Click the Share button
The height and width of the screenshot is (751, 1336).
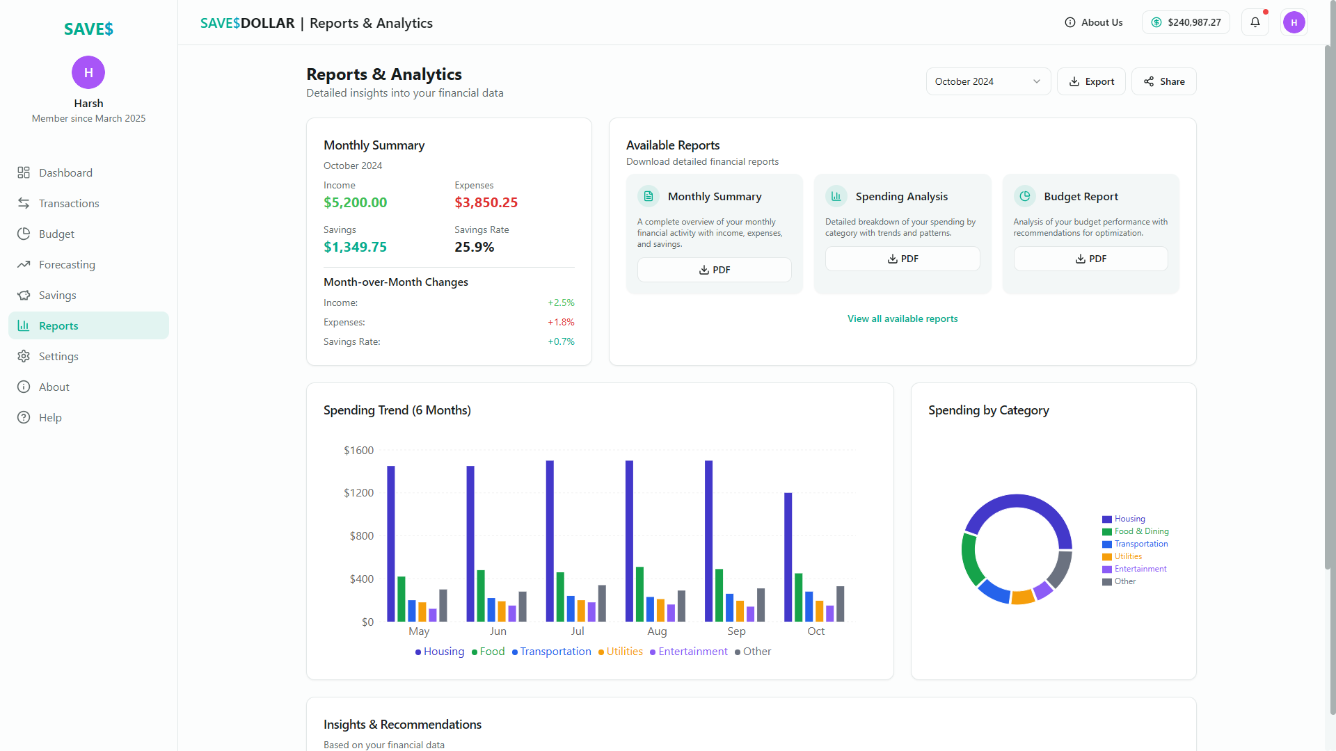pyautogui.click(x=1163, y=81)
